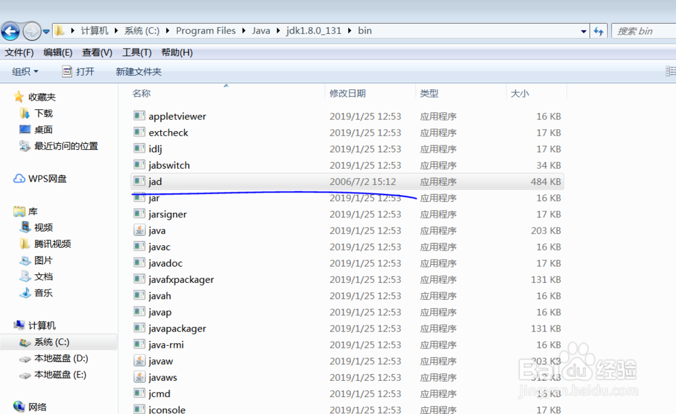Open the recent pages dropdown arrow
Viewport: 676px width, 414px height.
coord(46,32)
